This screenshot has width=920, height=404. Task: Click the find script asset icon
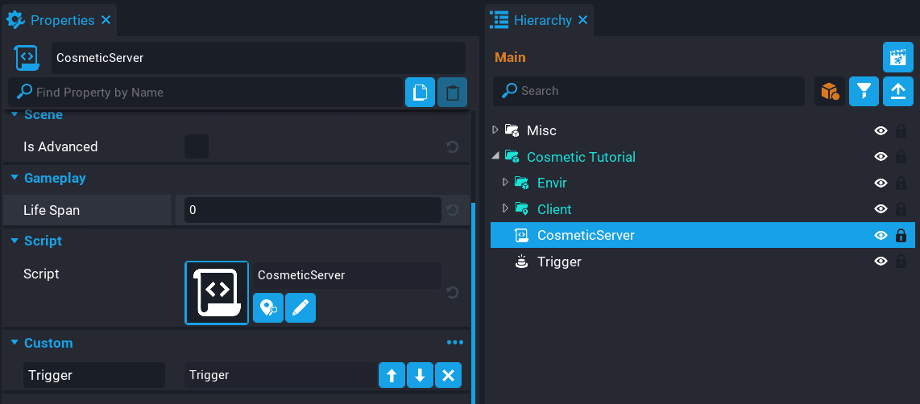[268, 307]
